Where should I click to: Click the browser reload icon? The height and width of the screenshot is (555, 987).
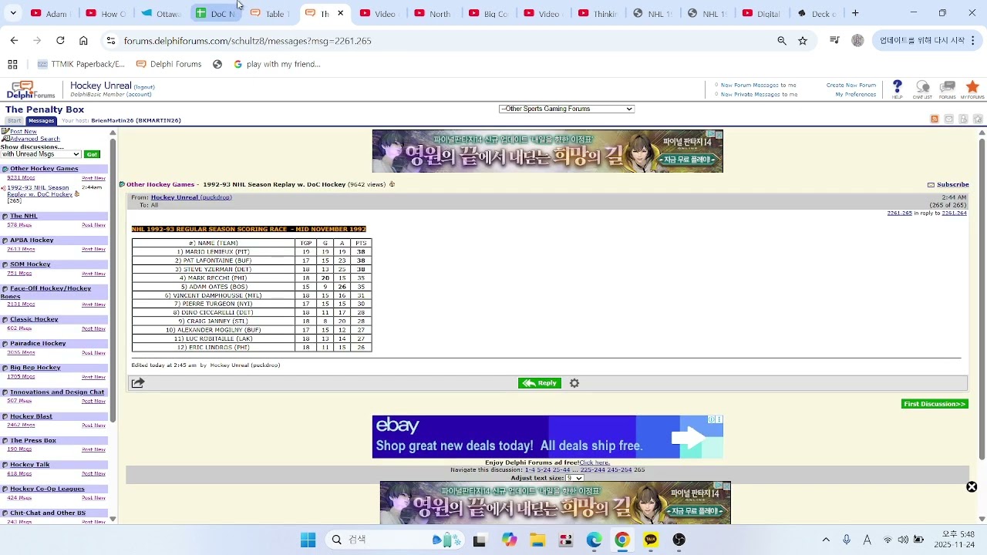point(60,41)
